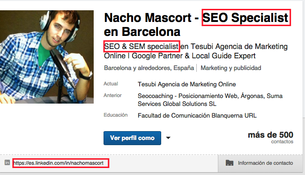Click the más de 500 contactos count
This screenshot has width=305, height=175.
click(271, 138)
